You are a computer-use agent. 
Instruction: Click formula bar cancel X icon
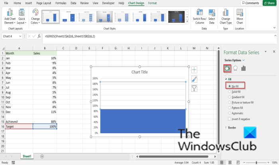tap(29, 36)
